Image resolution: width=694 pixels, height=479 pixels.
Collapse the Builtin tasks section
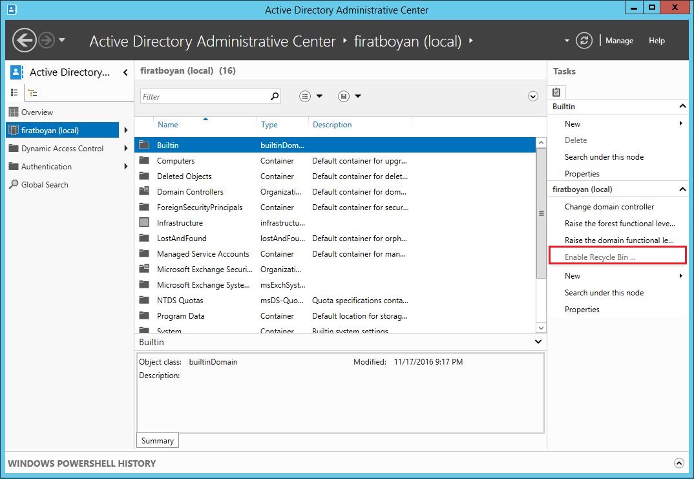(x=682, y=106)
